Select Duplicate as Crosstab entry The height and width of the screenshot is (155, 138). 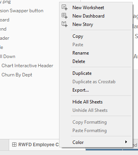[96, 82]
